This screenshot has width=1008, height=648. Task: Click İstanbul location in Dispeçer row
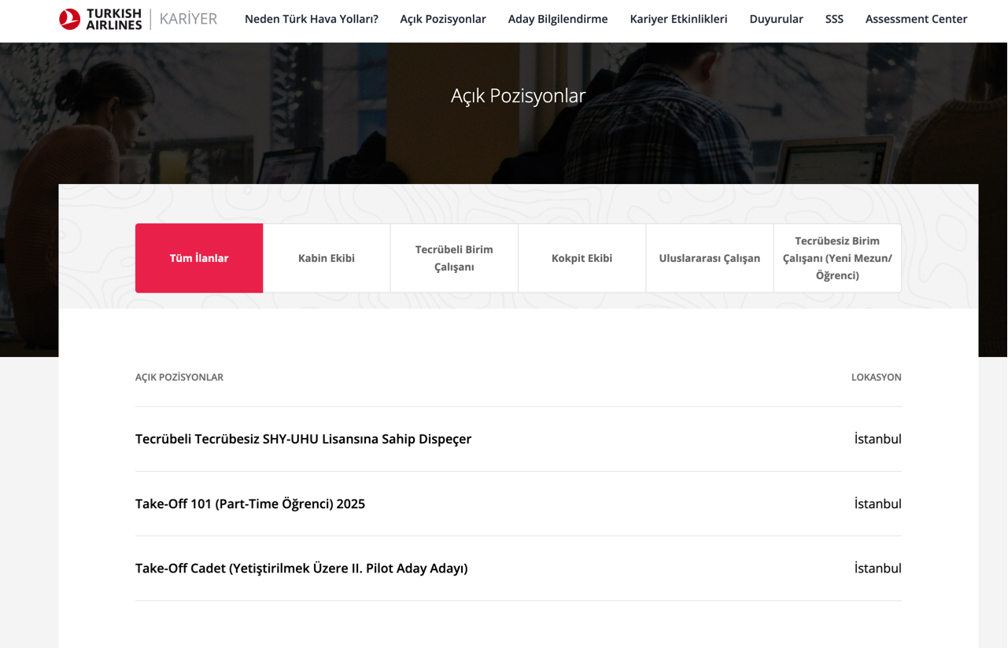coord(877,439)
